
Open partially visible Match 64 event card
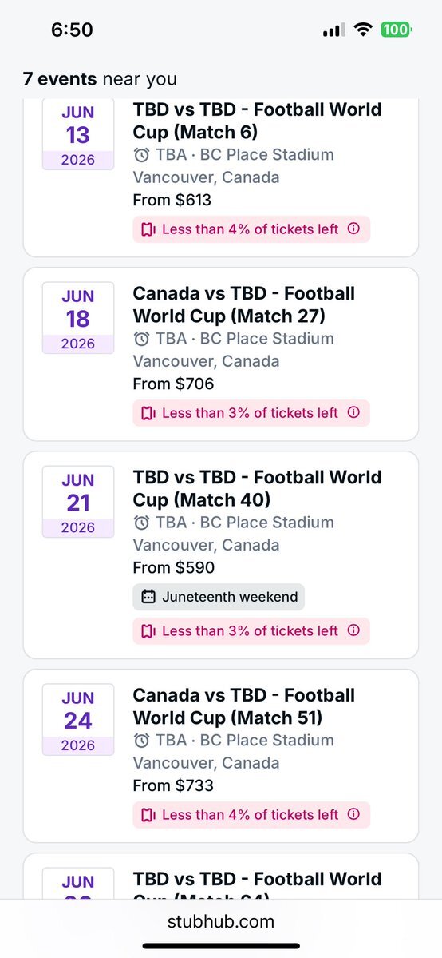221,877
